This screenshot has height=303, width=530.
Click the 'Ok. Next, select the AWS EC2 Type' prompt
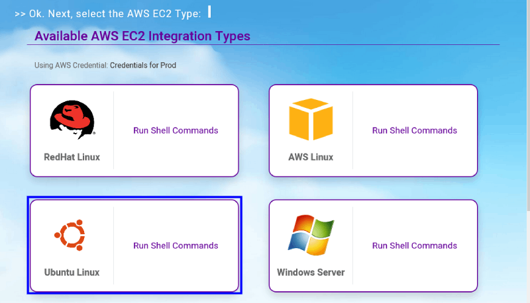(x=108, y=13)
